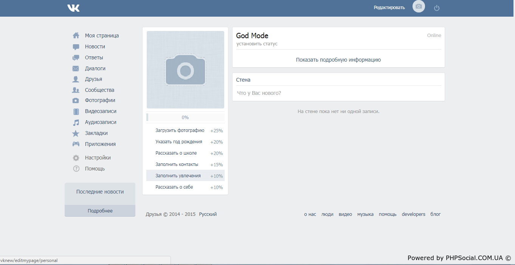Screen dimensions: 515x265
Task: Click the home icon for Моя страница
Action: pos(76,36)
